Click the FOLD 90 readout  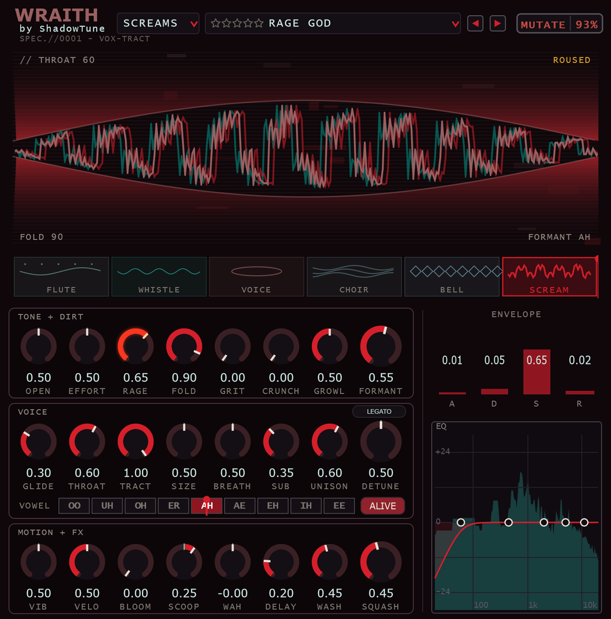click(41, 237)
